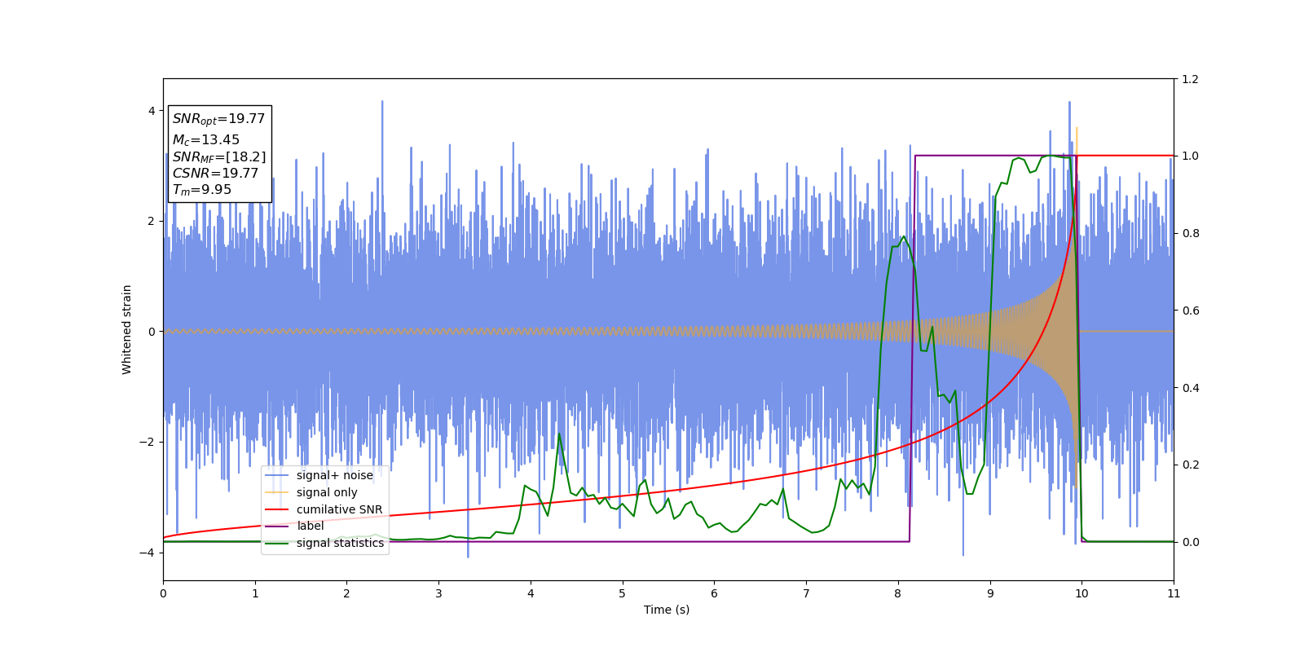Screen dimensions: 1304x652
Task: Click the right y-axis tick label 1.0
Action: [1190, 156]
